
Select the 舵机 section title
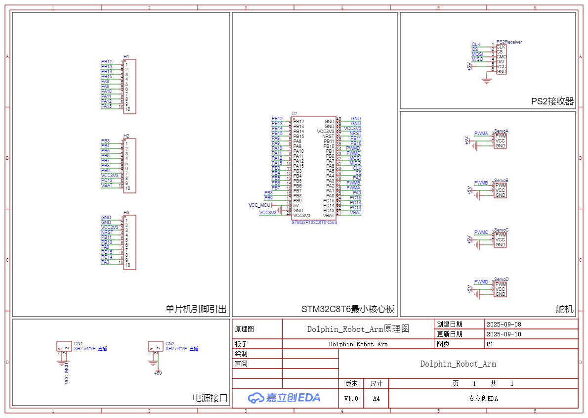tap(565, 309)
